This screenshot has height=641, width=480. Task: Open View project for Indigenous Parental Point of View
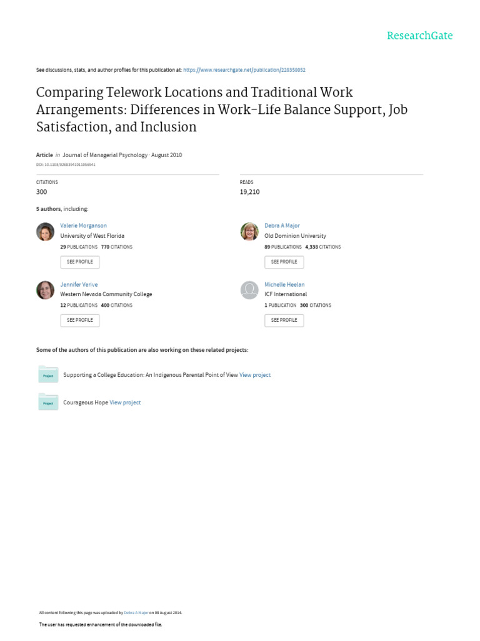click(x=255, y=375)
